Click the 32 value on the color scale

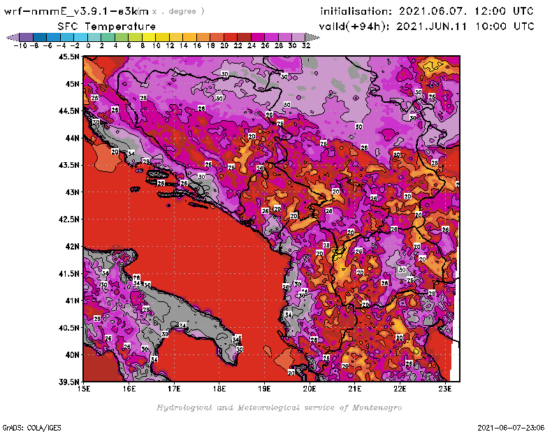tap(305, 45)
